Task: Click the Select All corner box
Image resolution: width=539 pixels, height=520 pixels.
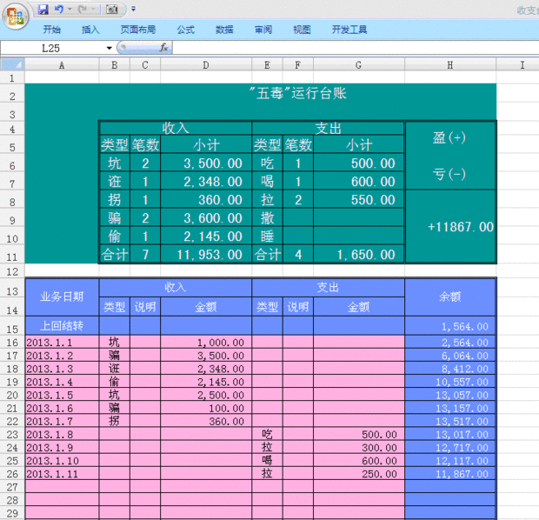Action: click(x=12, y=65)
